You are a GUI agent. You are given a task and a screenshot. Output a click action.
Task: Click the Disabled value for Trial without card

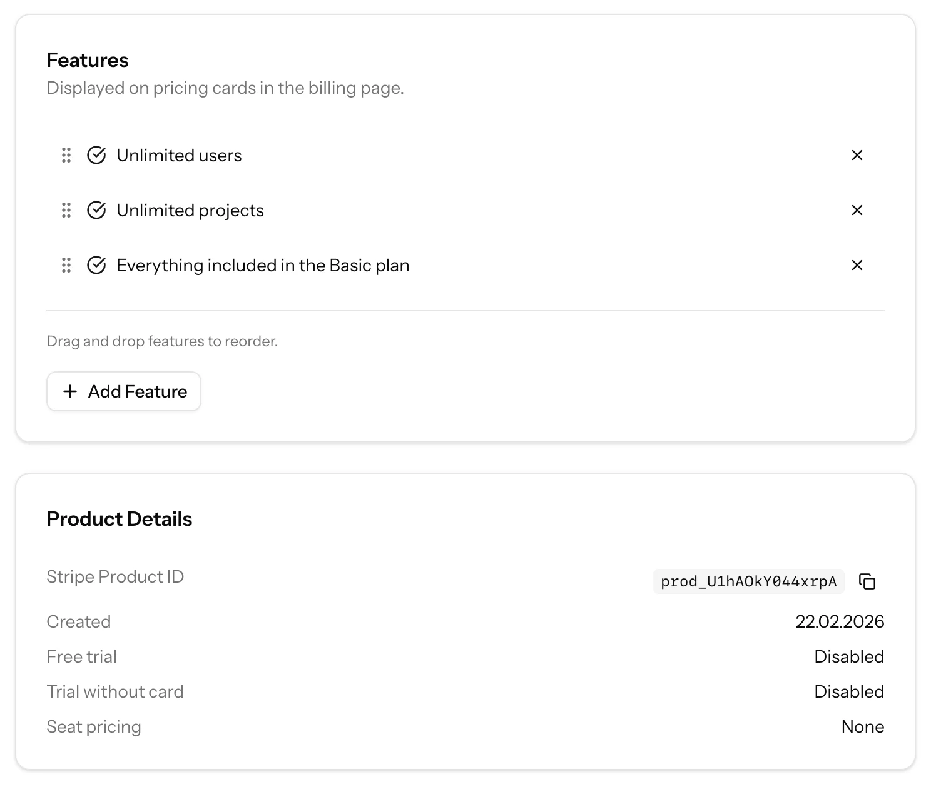coord(849,691)
